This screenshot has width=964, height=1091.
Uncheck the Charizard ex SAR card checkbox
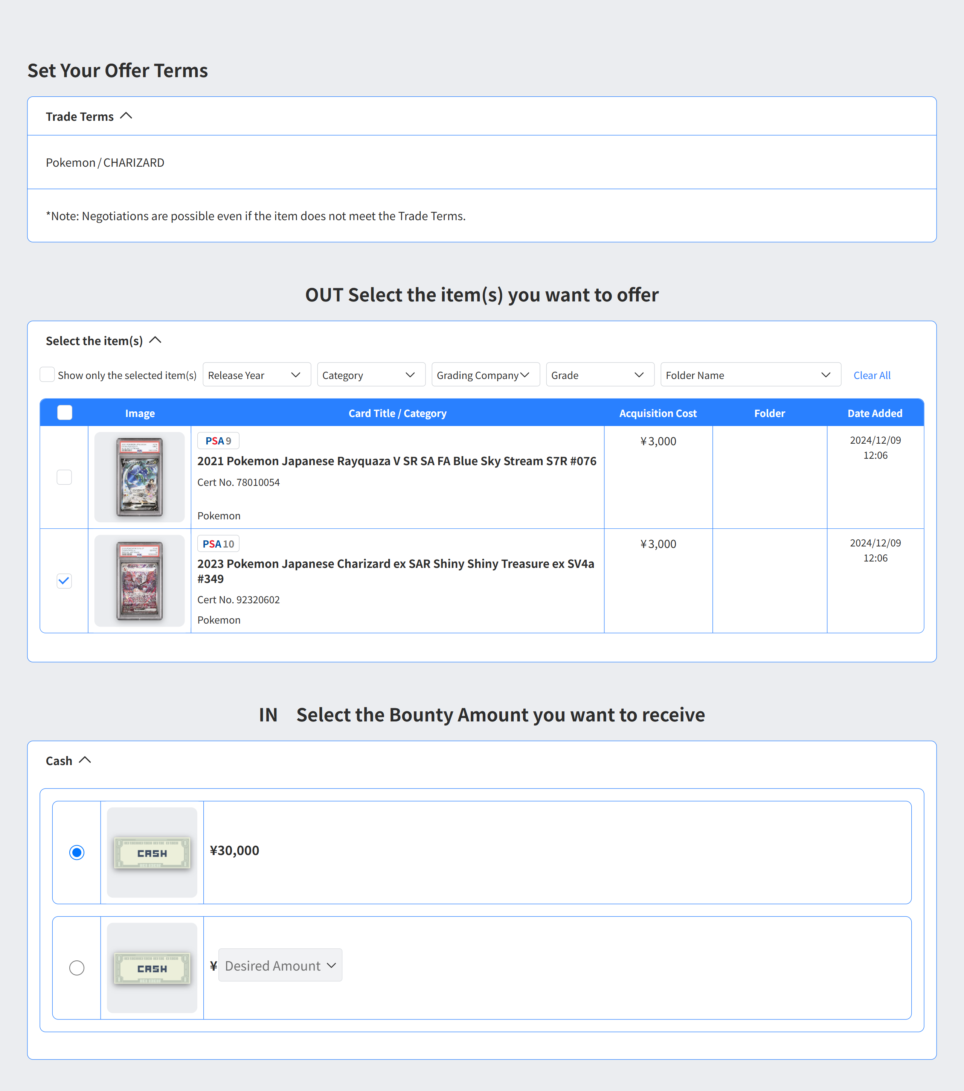pos(64,581)
